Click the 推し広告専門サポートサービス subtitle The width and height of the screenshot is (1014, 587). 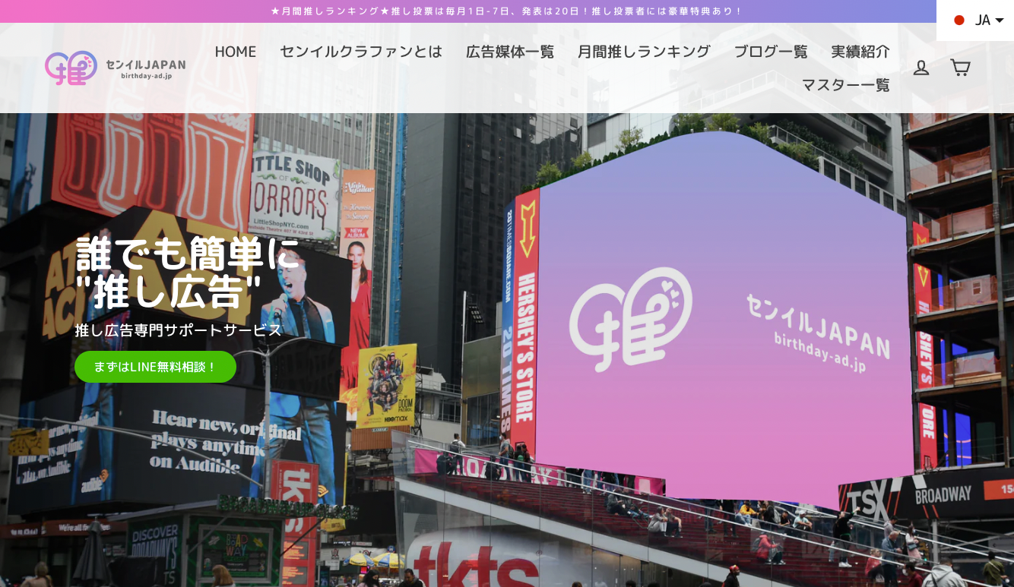click(x=178, y=330)
